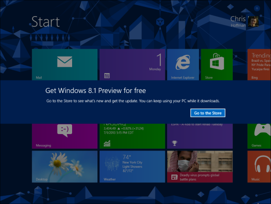The height and width of the screenshot is (204, 271).
Task: Open the Calendar tile showing Monday 1
Action: pyautogui.click(x=132, y=64)
